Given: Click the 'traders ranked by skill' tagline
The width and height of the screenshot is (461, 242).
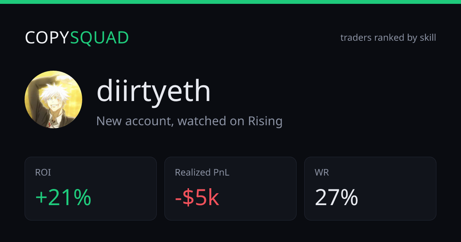Looking at the screenshot, I should (388, 38).
